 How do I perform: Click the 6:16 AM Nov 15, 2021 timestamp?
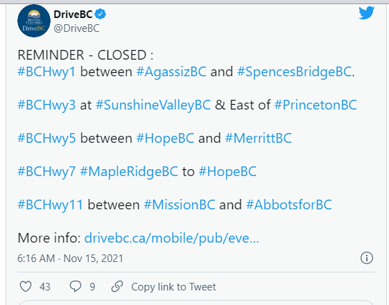pyautogui.click(x=70, y=259)
